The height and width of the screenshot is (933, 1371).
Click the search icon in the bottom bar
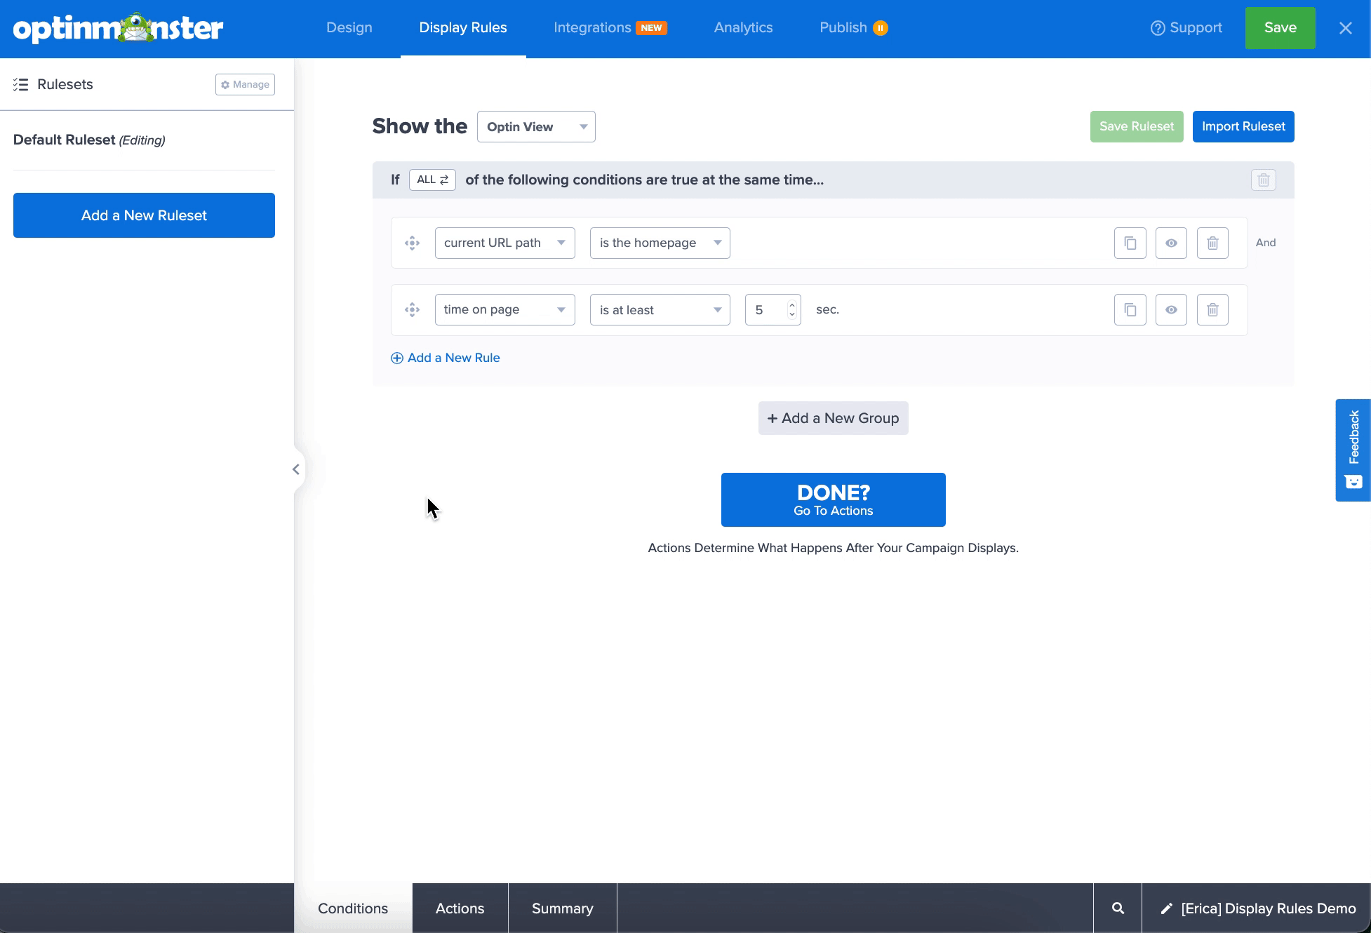click(1117, 908)
